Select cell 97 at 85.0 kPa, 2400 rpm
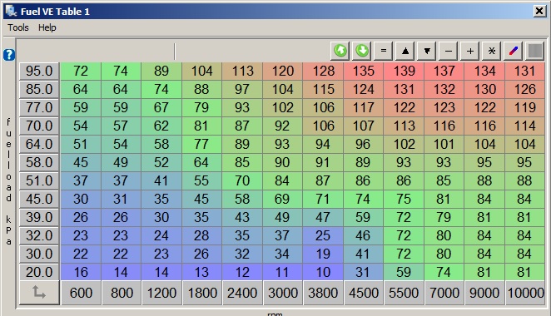Screen dimensions: 551x316 coord(242,90)
